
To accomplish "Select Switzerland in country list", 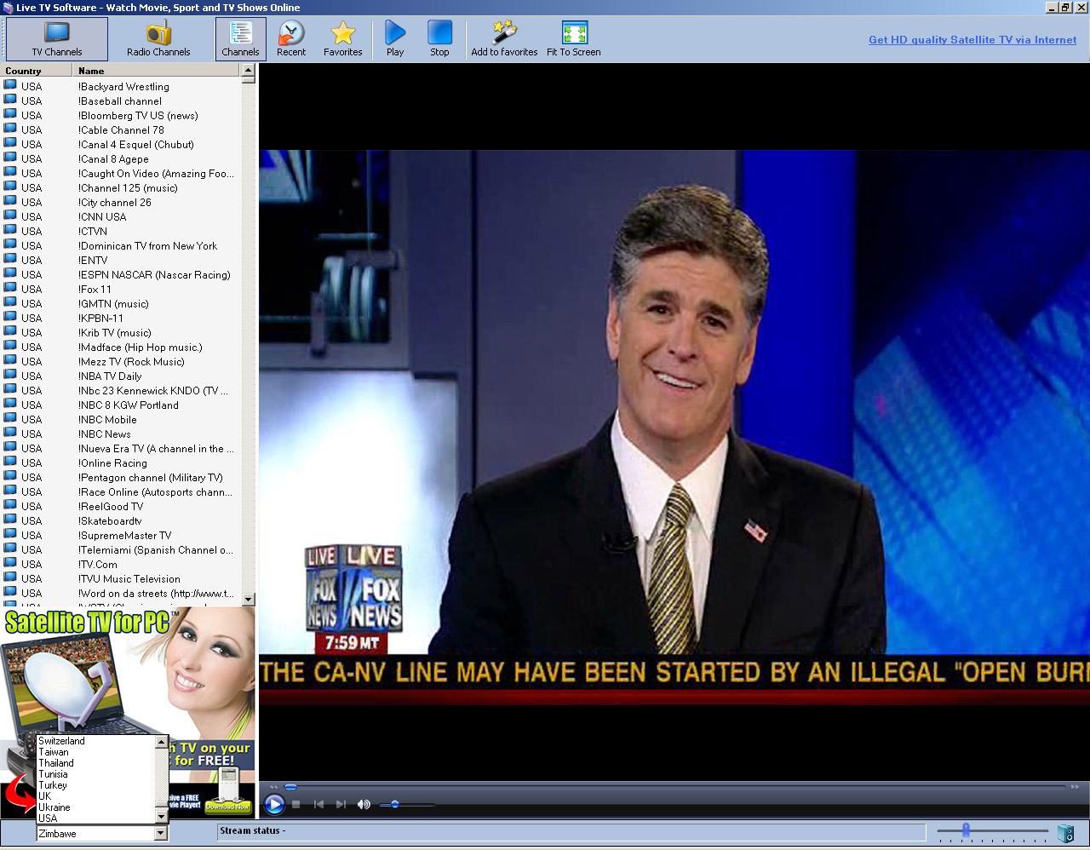I will tap(61, 741).
